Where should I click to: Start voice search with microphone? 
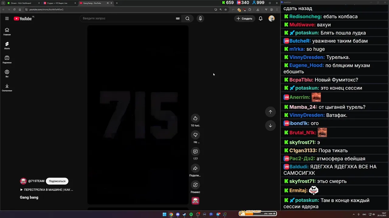tap(200, 18)
